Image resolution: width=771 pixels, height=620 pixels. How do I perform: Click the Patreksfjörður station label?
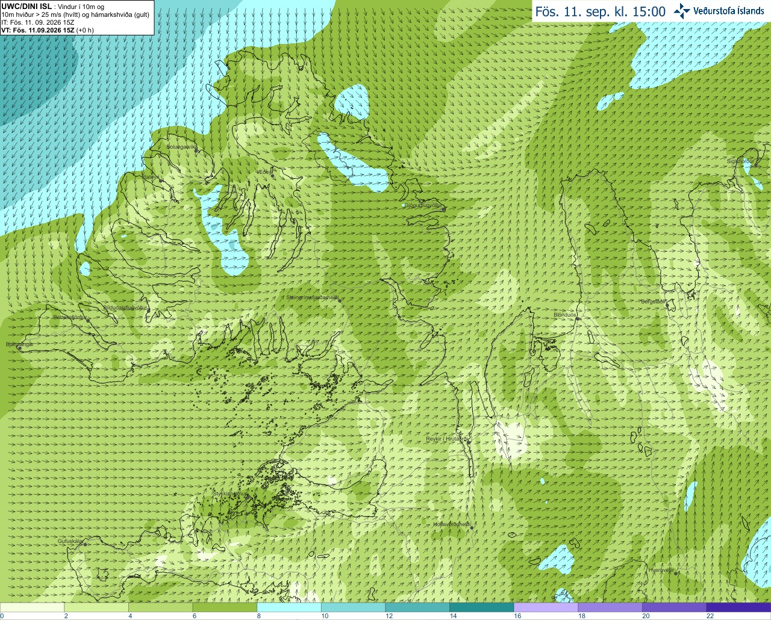coord(70,317)
